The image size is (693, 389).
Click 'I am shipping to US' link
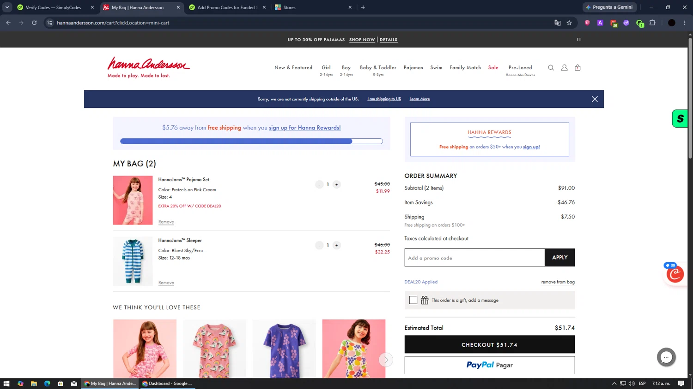pos(384,99)
